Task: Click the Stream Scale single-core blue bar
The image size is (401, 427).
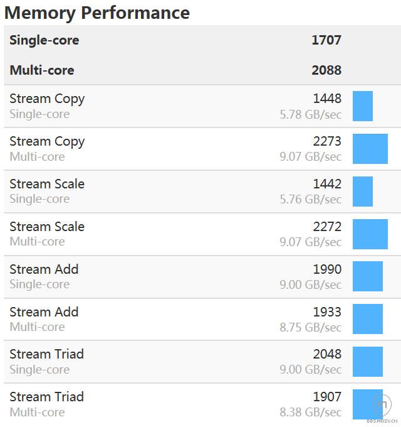Action: pyautogui.click(x=363, y=192)
